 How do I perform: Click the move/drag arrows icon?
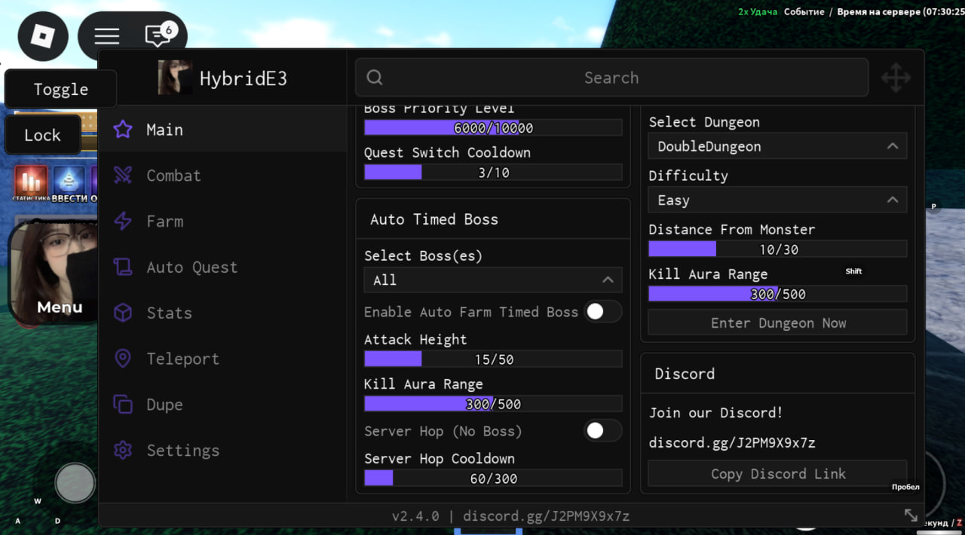[x=896, y=78]
